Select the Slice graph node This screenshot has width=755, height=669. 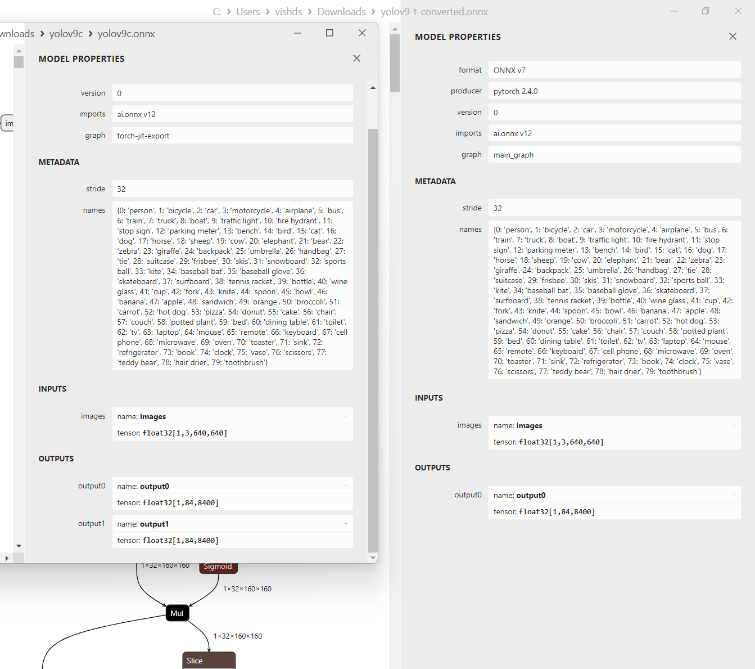point(209,661)
